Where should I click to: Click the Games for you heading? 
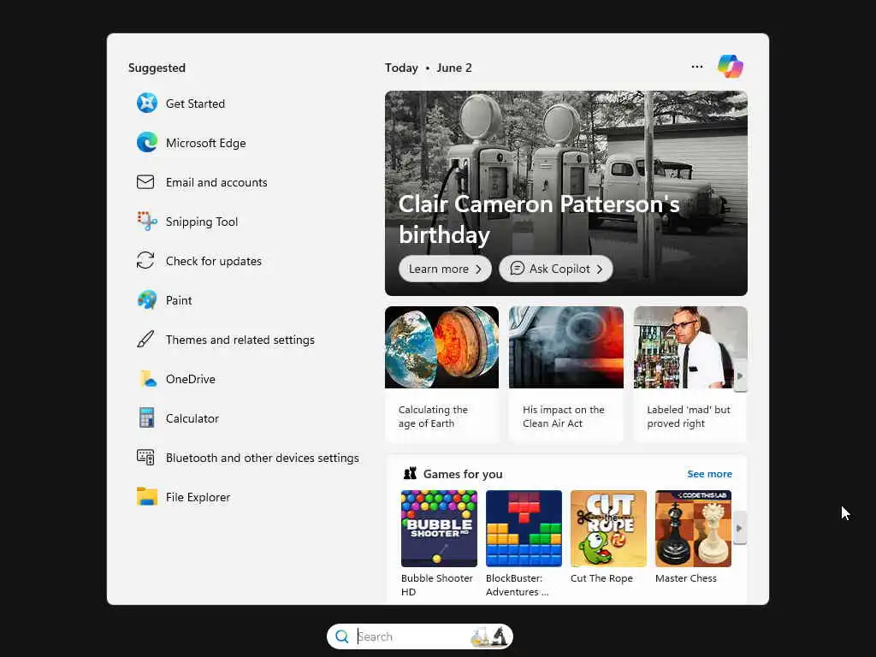click(x=463, y=474)
